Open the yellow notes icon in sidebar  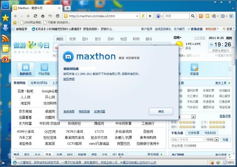pos(6,48)
